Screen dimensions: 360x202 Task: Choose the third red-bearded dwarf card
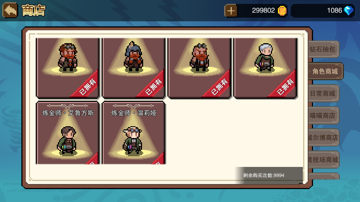coord(199,68)
